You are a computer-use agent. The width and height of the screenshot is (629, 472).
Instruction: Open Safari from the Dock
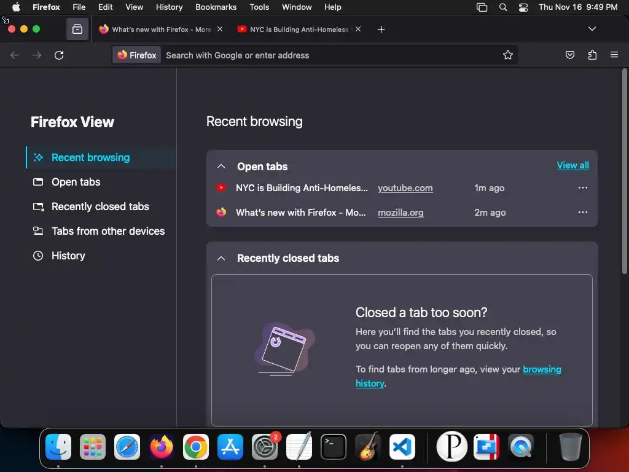pos(127,447)
